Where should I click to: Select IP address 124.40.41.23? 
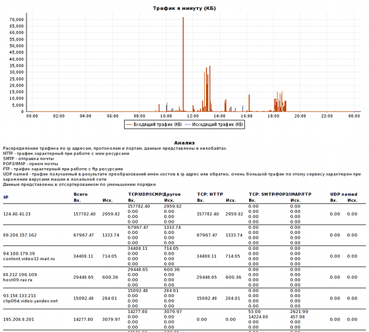click(x=21, y=214)
